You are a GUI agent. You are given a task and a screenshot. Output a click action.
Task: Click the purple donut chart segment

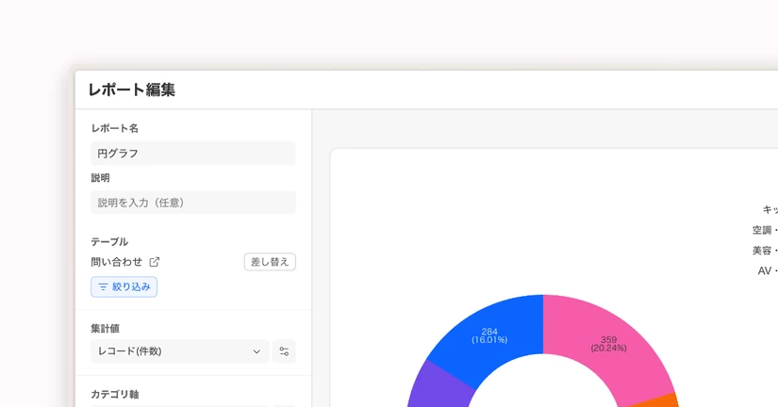point(439,386)
